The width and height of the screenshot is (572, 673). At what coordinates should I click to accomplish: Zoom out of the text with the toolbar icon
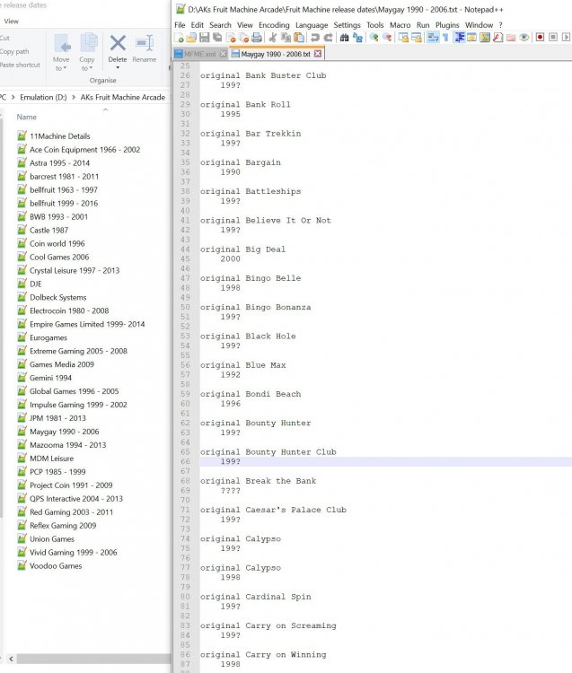[x=387, y=38]
